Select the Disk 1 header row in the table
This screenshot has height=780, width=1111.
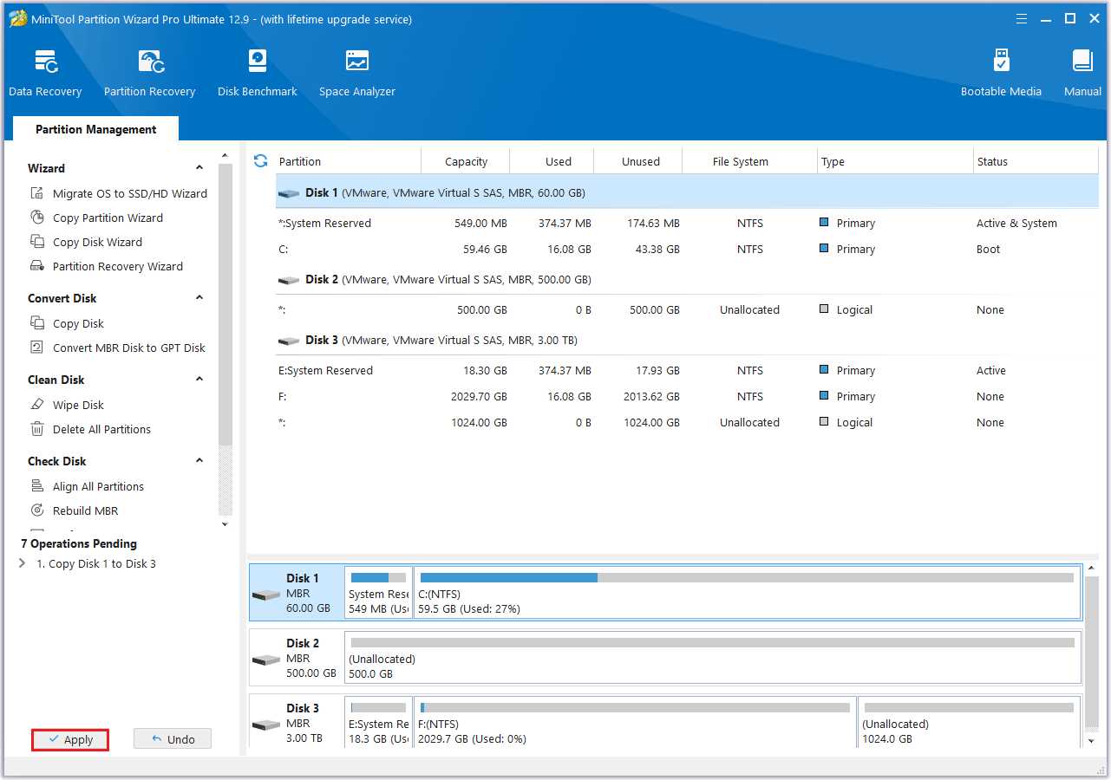687,192
